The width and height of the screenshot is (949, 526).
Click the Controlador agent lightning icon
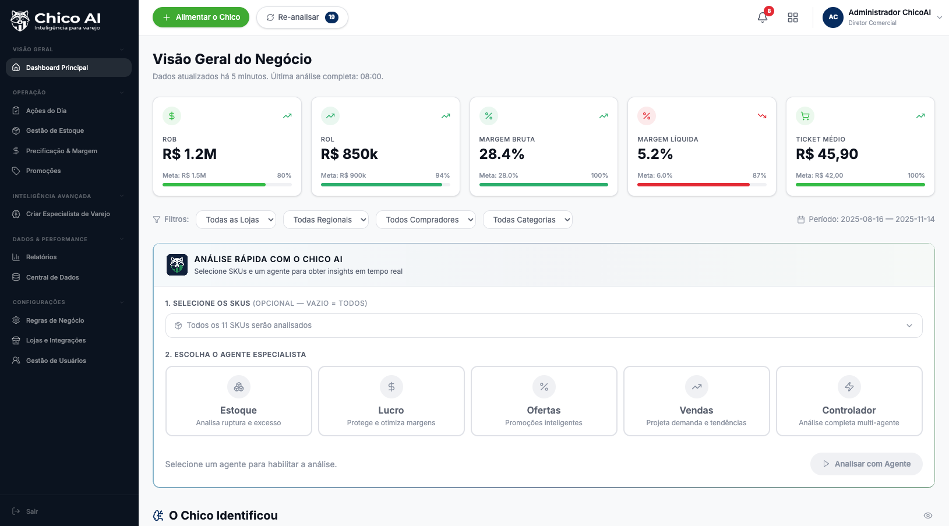coord(849,387)
